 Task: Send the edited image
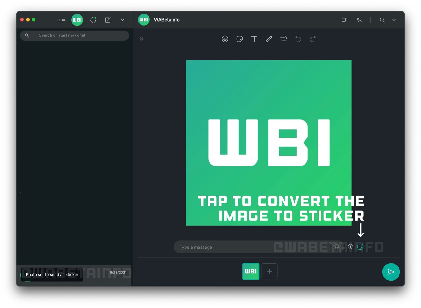391,272
